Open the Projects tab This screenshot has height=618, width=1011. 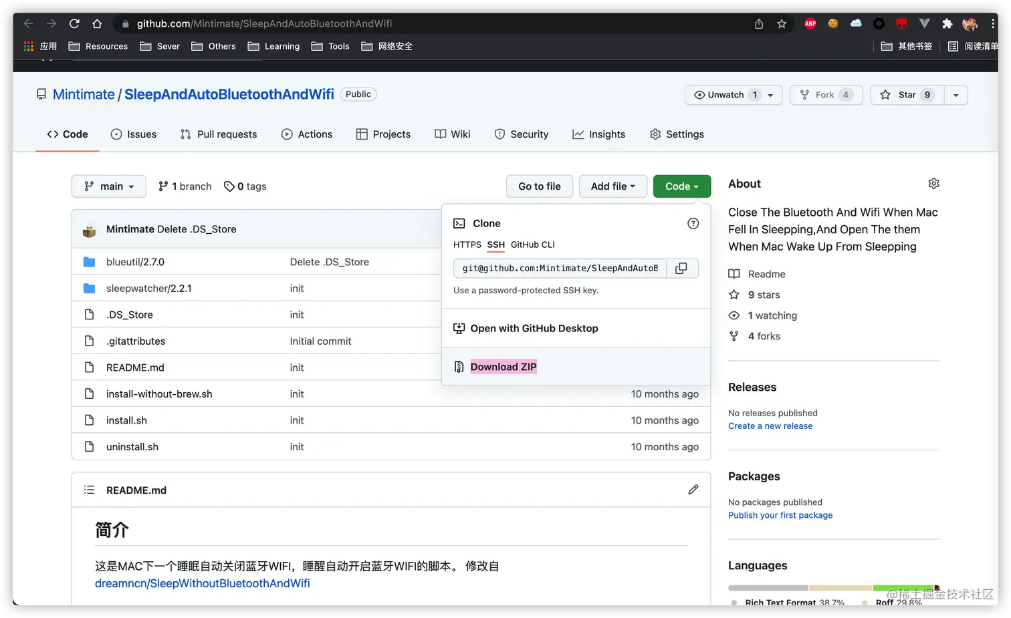[x=383, y=134]
